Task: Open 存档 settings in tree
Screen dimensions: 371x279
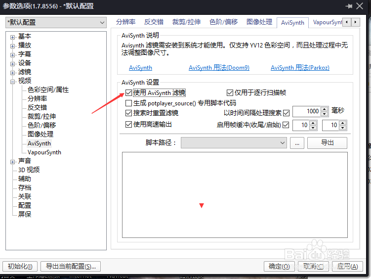Action: pos(25,187)
